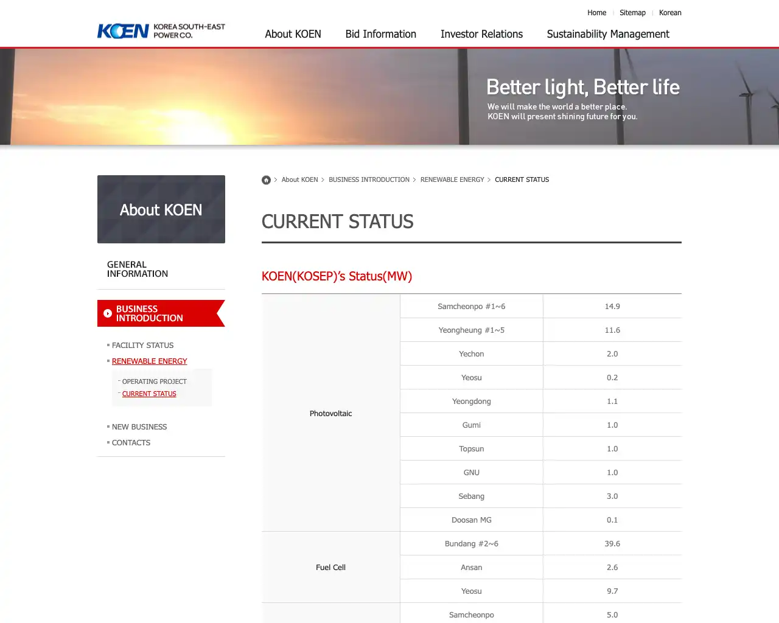
Task: Click the Samcheonpo #1~6 table row
Action: pos(471,306)
